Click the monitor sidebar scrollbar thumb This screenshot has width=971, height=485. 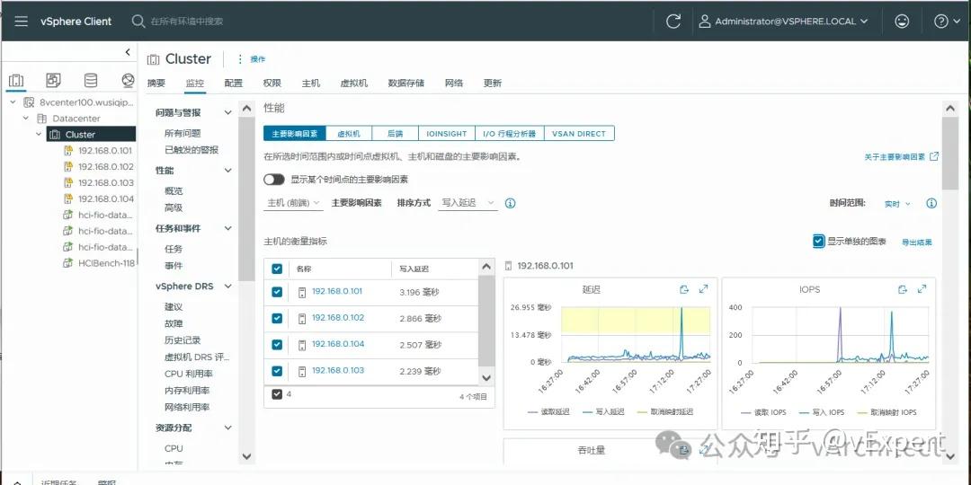click(245, 198)
